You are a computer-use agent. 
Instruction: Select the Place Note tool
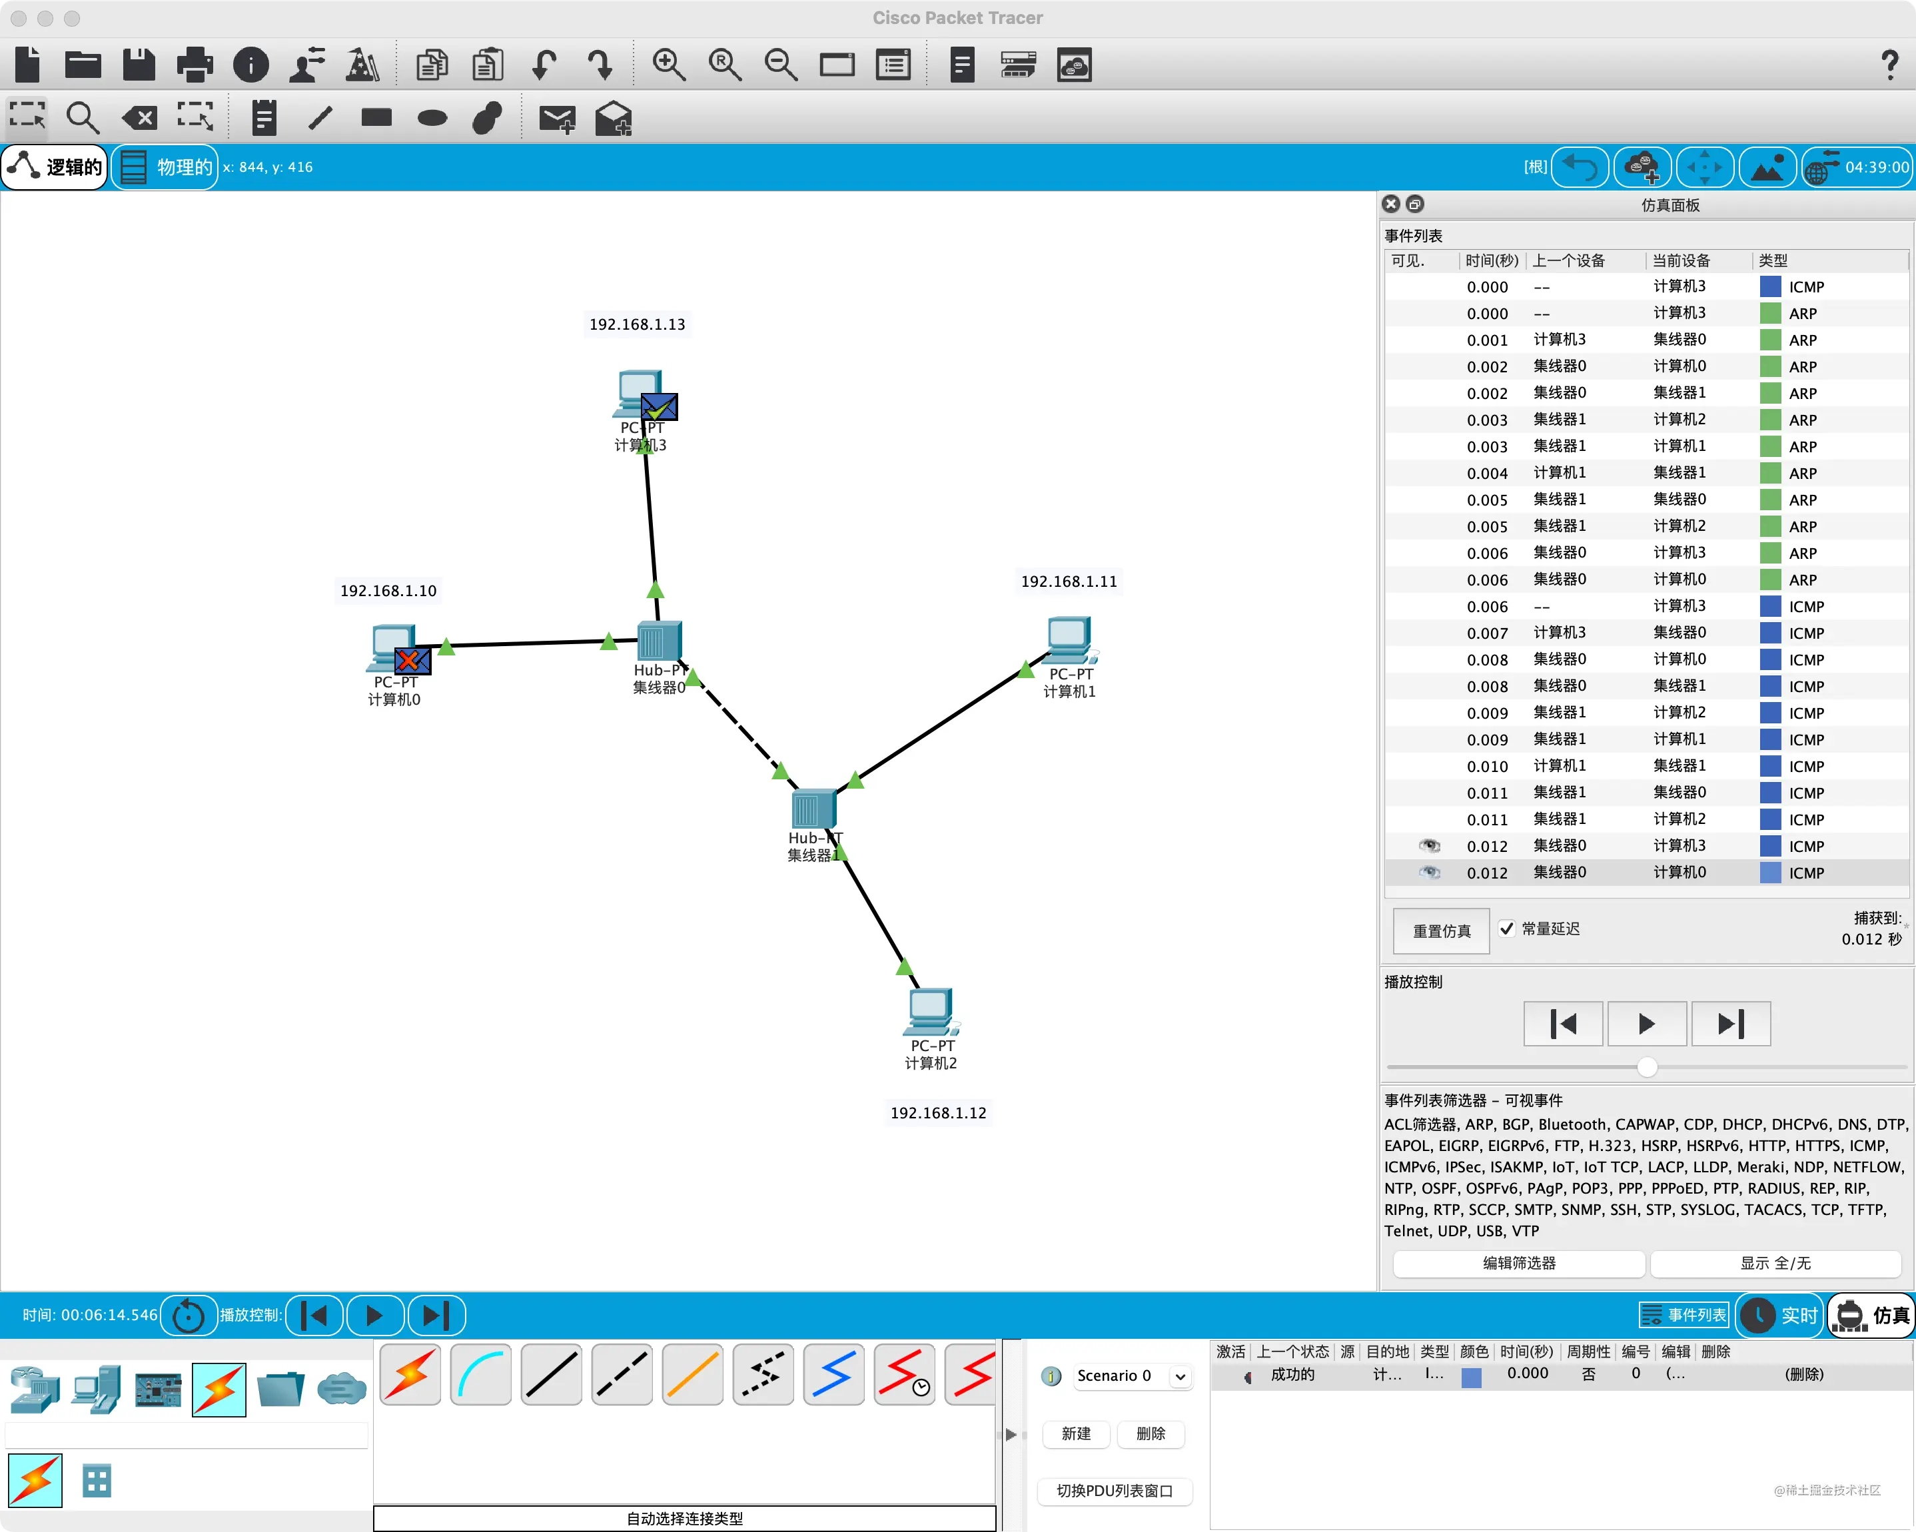tap(264, 117)
